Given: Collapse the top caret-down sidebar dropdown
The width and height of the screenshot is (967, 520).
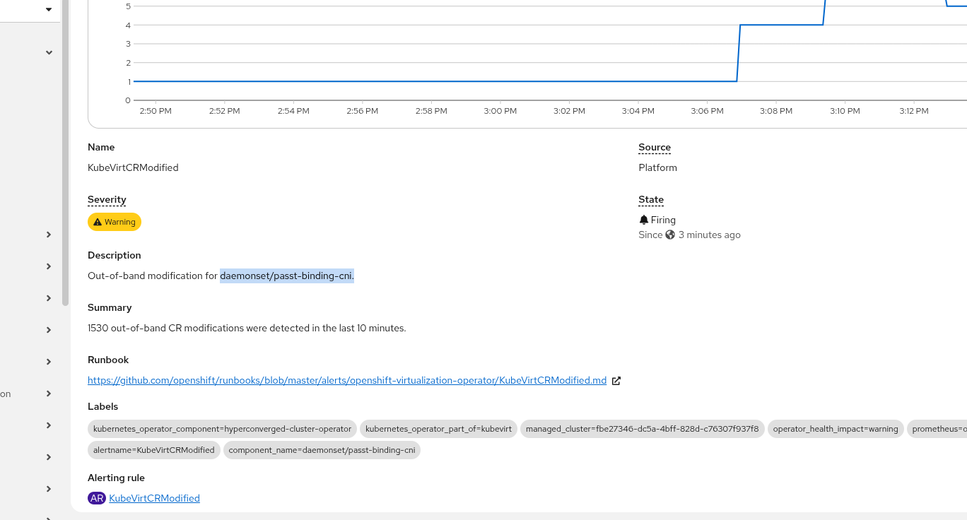Looking at the screenshot, I should pos(49,10).
